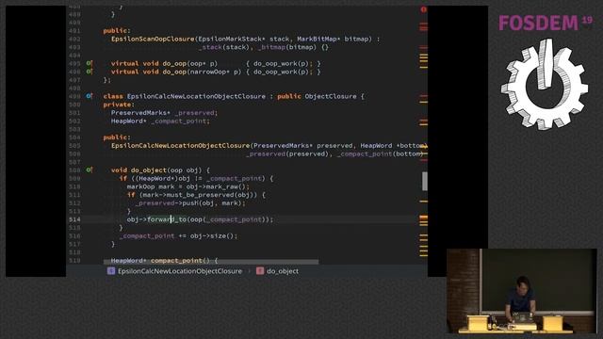Click the vertical scrollbar thumb at editor's right edge
The height and width of the screenshot is (339, 603).
point(425,181)
